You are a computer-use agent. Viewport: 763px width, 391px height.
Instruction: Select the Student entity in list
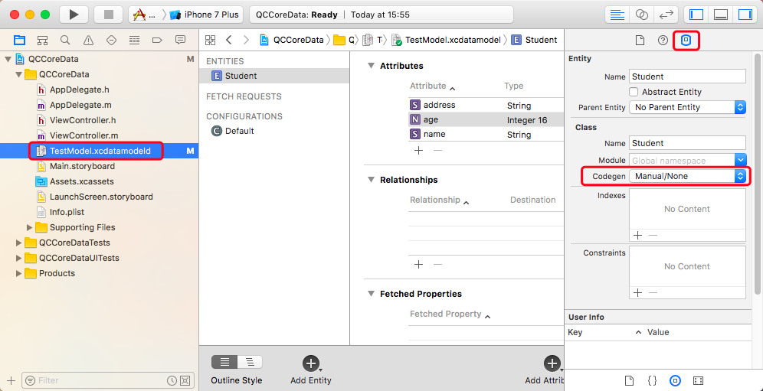pos(241,76)
